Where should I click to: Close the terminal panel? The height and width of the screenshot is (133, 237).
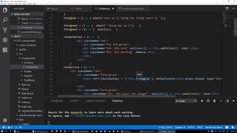(233, 101)
